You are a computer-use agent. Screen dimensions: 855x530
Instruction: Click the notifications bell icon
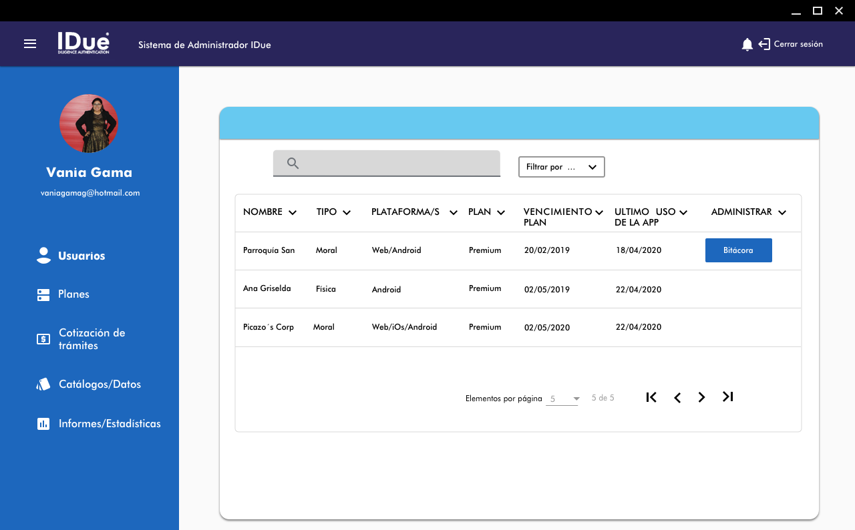pos(747,45)
